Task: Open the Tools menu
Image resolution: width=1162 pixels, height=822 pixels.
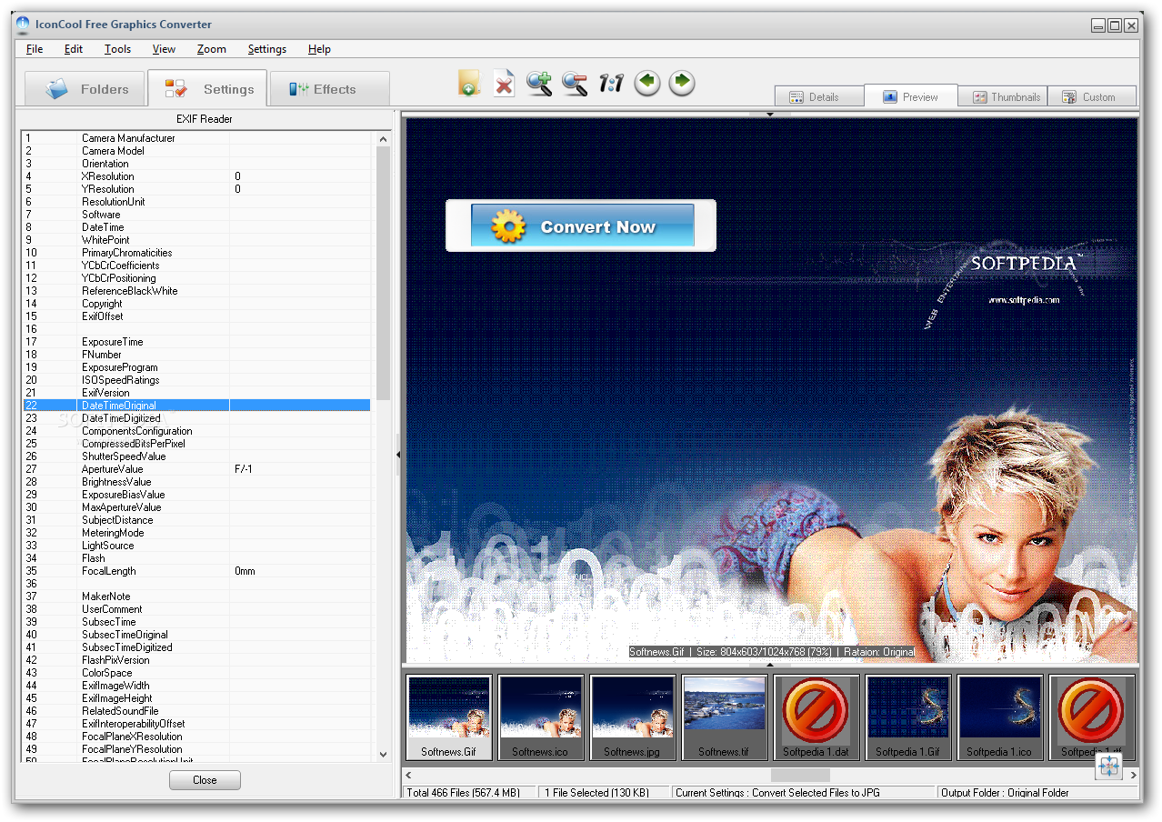Action: point(118,49)
